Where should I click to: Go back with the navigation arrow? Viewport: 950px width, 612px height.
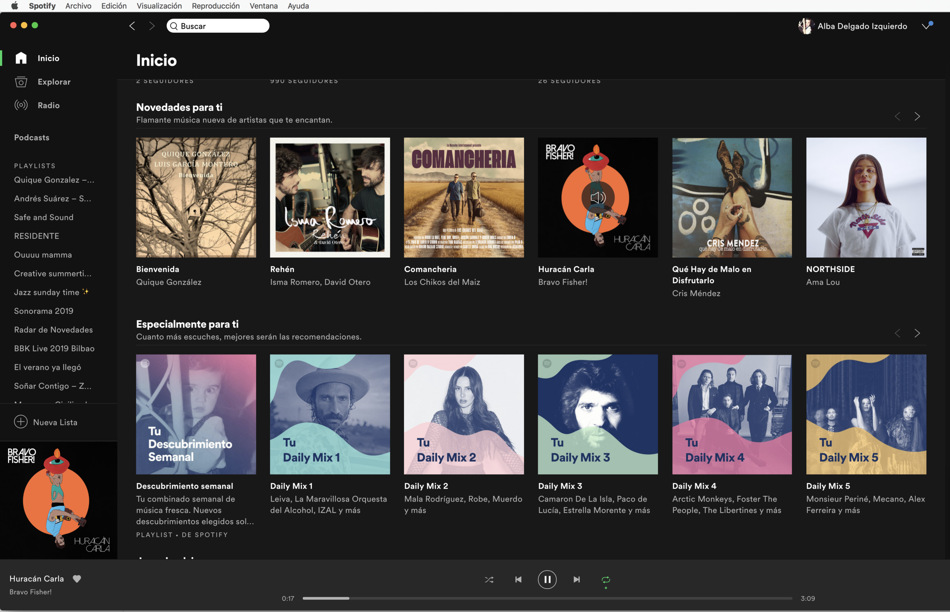coord(132,26)
